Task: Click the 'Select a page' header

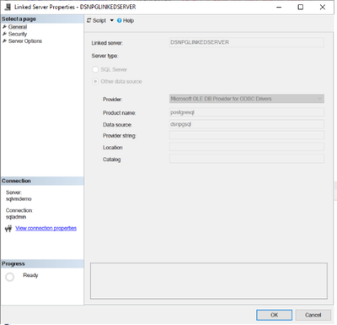Action: click(x=42, y=19)
